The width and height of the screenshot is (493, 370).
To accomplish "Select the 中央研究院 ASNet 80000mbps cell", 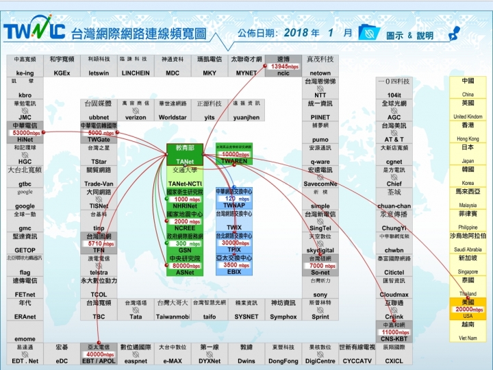I will pyautogui.click(x=185, y=265).
